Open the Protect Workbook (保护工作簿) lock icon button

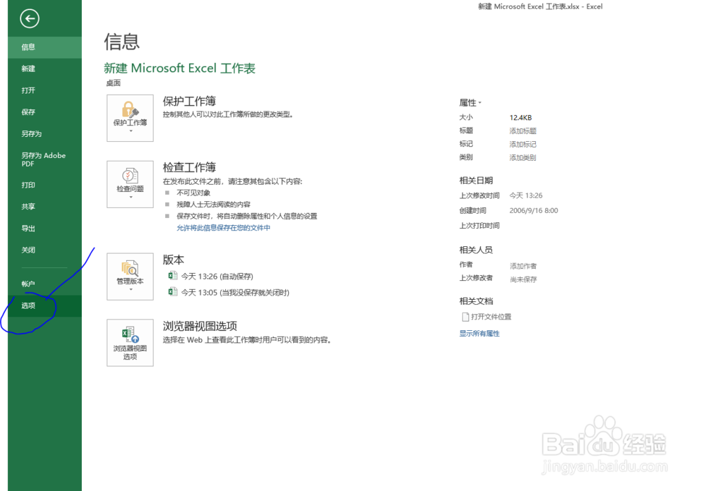point(130,118)
